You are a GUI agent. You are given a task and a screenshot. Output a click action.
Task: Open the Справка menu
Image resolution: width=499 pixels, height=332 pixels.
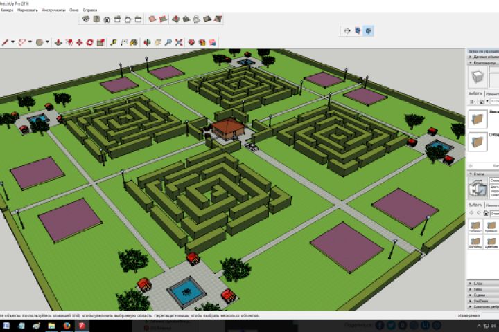tap(89, 10)
